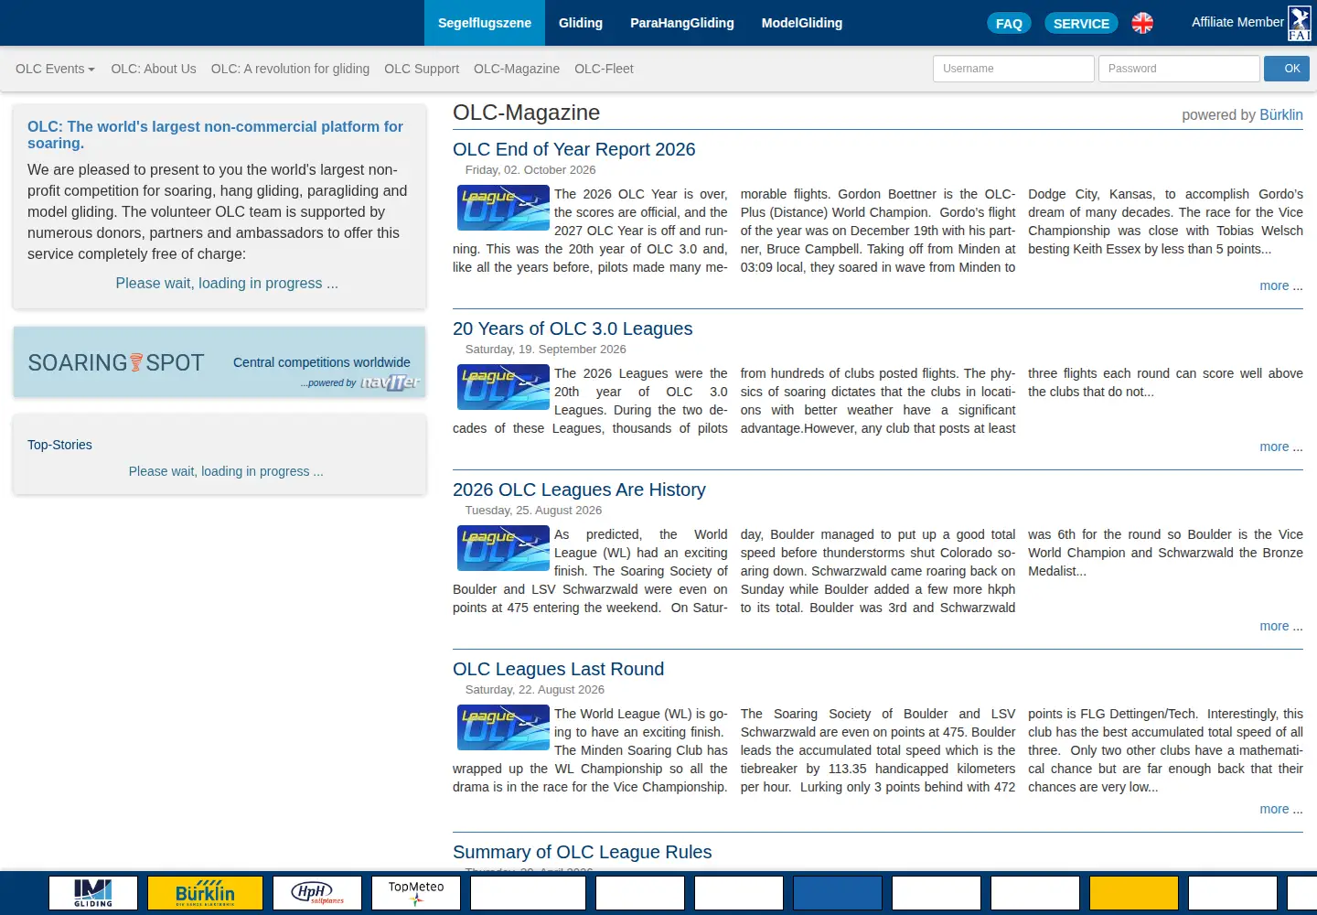Expand the OLC Events dropdown menu

[x=55, y=69]
